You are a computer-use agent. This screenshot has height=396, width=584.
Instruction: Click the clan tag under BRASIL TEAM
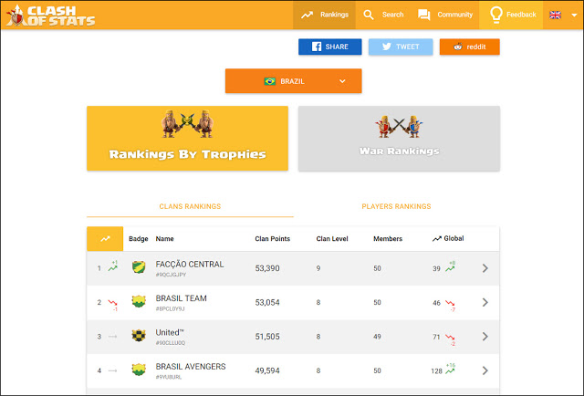point(170,308)
